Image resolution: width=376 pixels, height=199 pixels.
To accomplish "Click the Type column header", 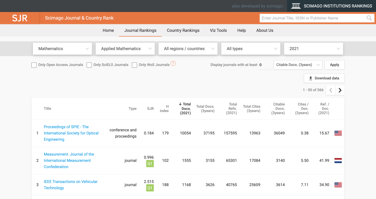I will 133,108.
